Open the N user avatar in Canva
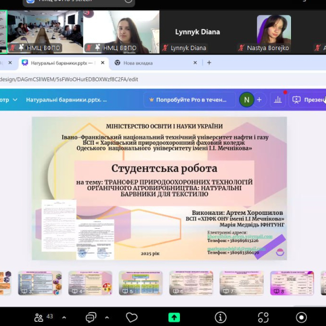 tap(246, 100)
